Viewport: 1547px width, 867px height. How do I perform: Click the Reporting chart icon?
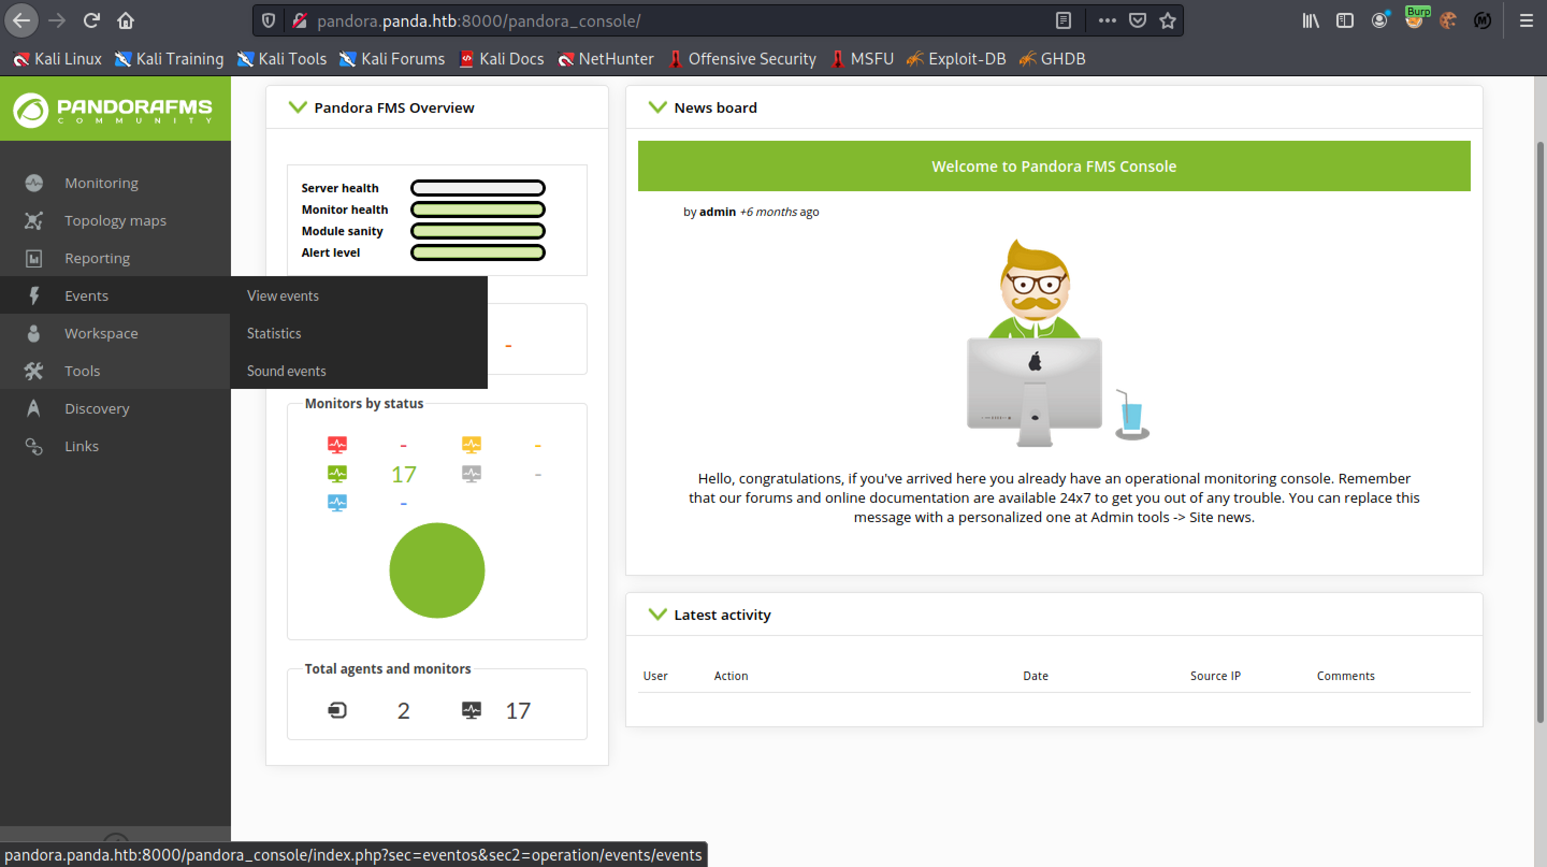point(34,258)
